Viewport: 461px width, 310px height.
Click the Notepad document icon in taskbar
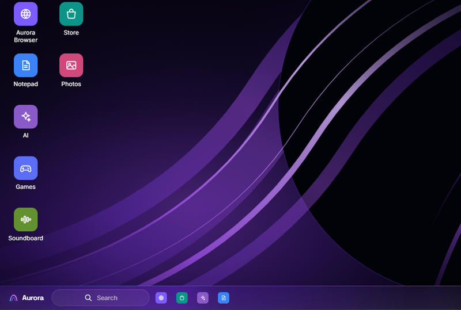point(224,298)
